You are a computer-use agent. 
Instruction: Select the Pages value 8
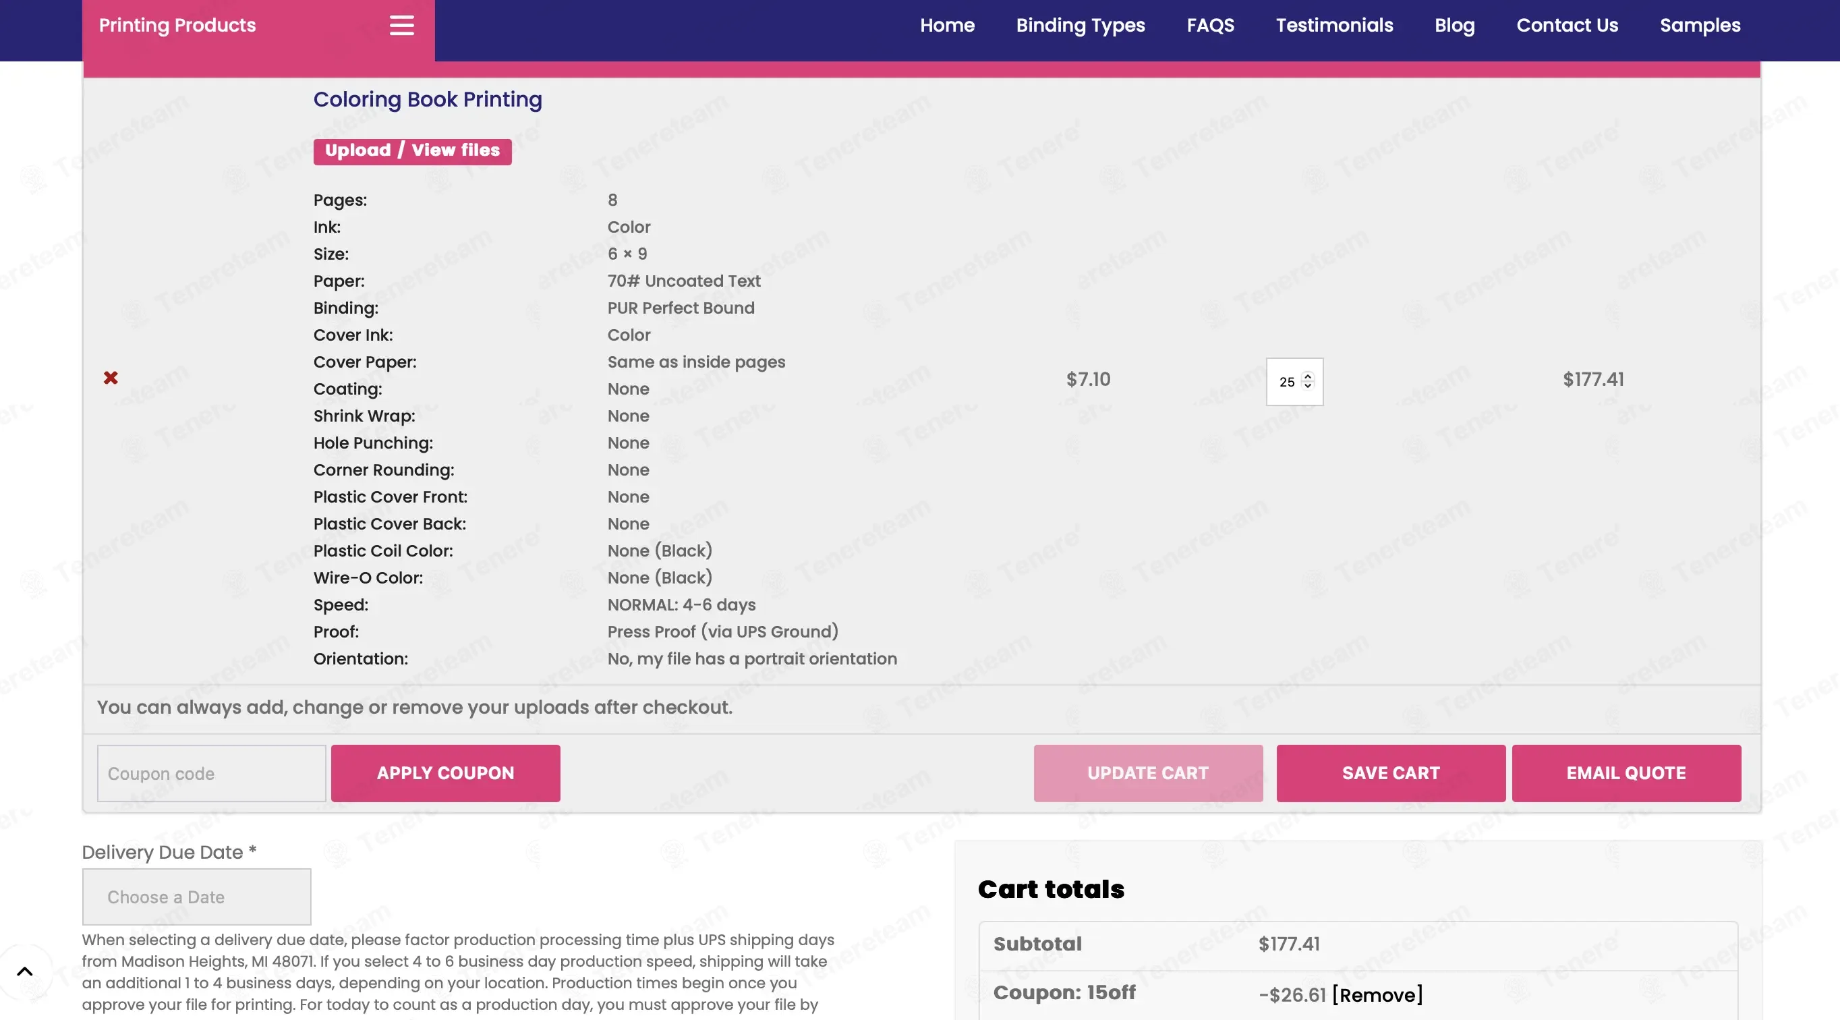(x=612, y=200)
